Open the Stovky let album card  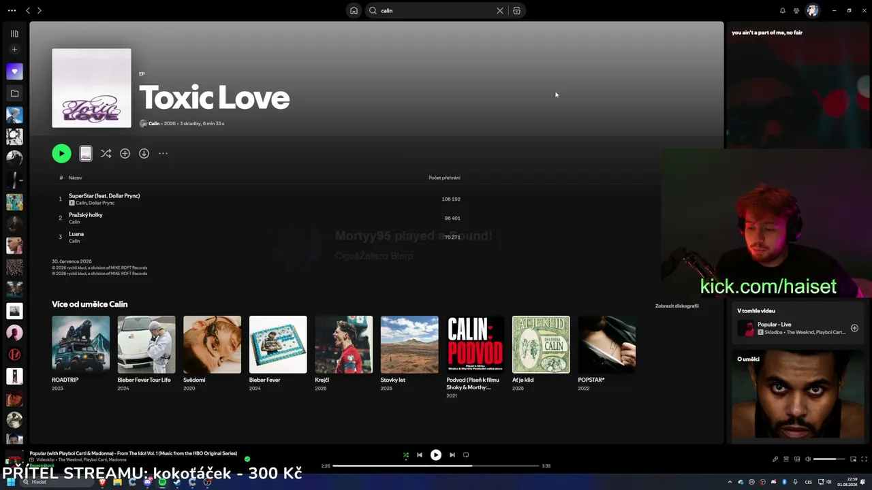[x=409, y=353]
